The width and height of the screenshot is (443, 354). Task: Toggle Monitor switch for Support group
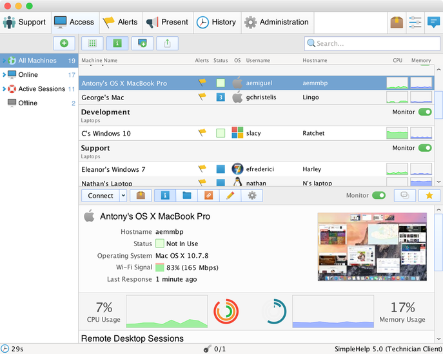pyautogui.click(x=425, y=148)
